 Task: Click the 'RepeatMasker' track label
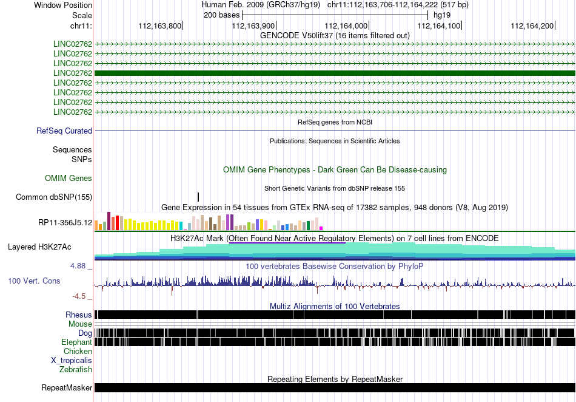coord(67,387)
